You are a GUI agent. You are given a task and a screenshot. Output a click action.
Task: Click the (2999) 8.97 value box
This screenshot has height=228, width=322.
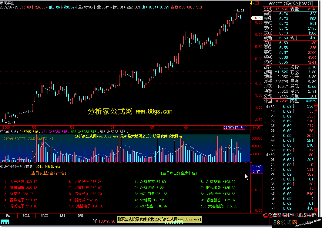point(257,169)
